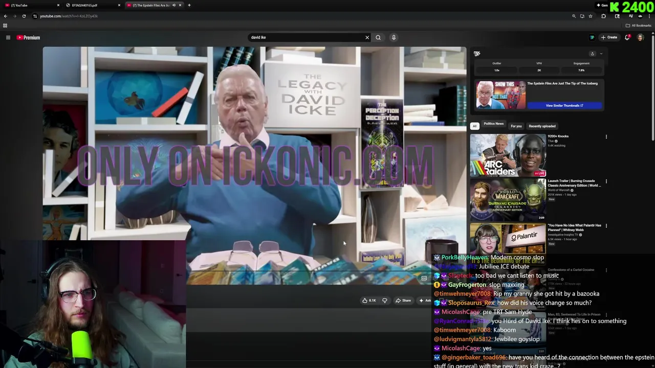Select the All filter chip
This screenshot has height=368, width=655.
click(x=474, y=126)
